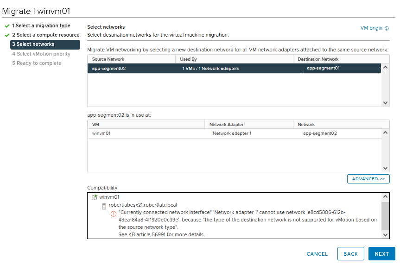This screenshot has height=265, width=400.
Task: Go to step 2 Select a compute resource
Action: 46,35
